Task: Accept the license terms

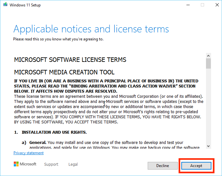Action: click(196, 166)
